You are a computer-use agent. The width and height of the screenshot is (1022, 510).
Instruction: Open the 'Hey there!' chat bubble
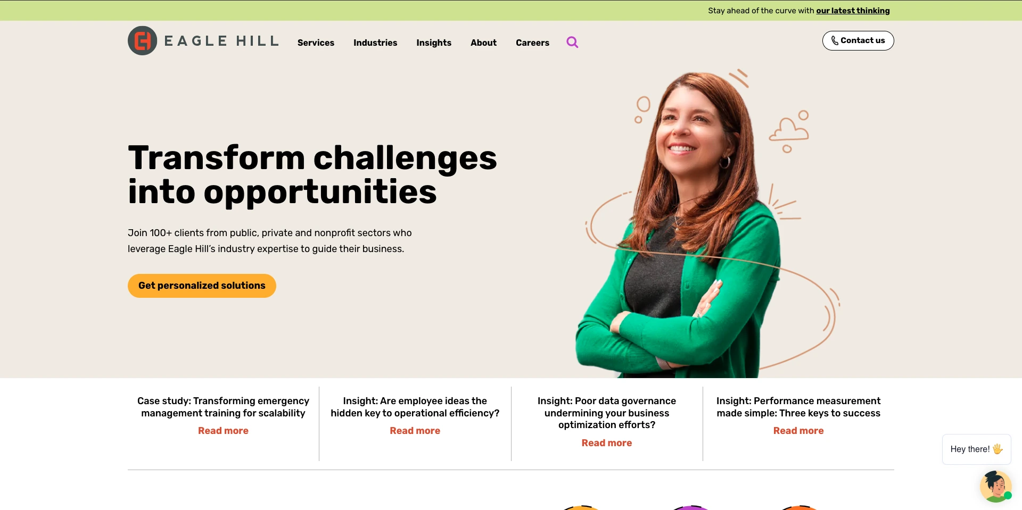click(976, 449)
